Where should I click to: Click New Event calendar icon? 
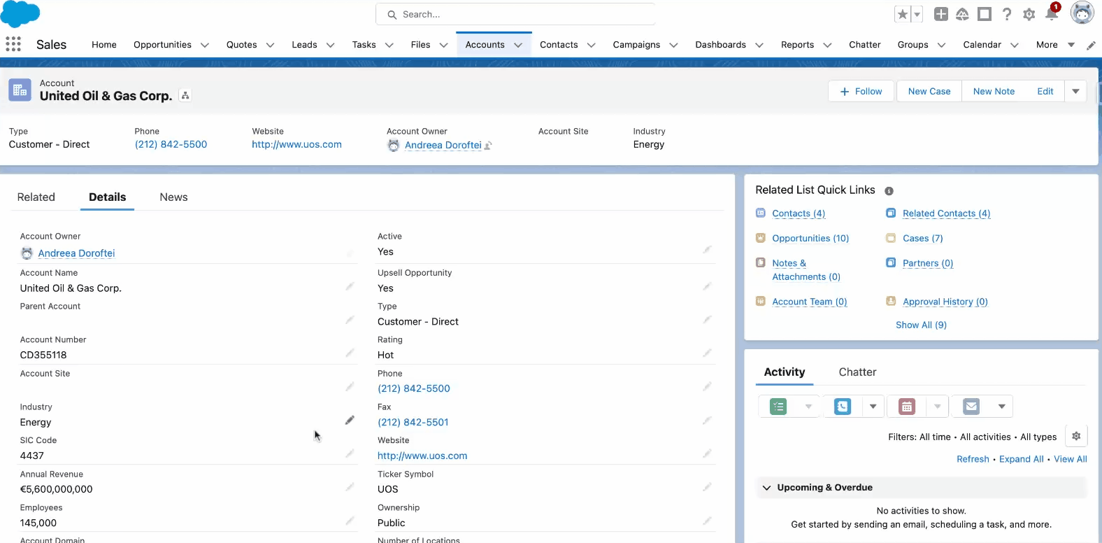click(907, 407)
